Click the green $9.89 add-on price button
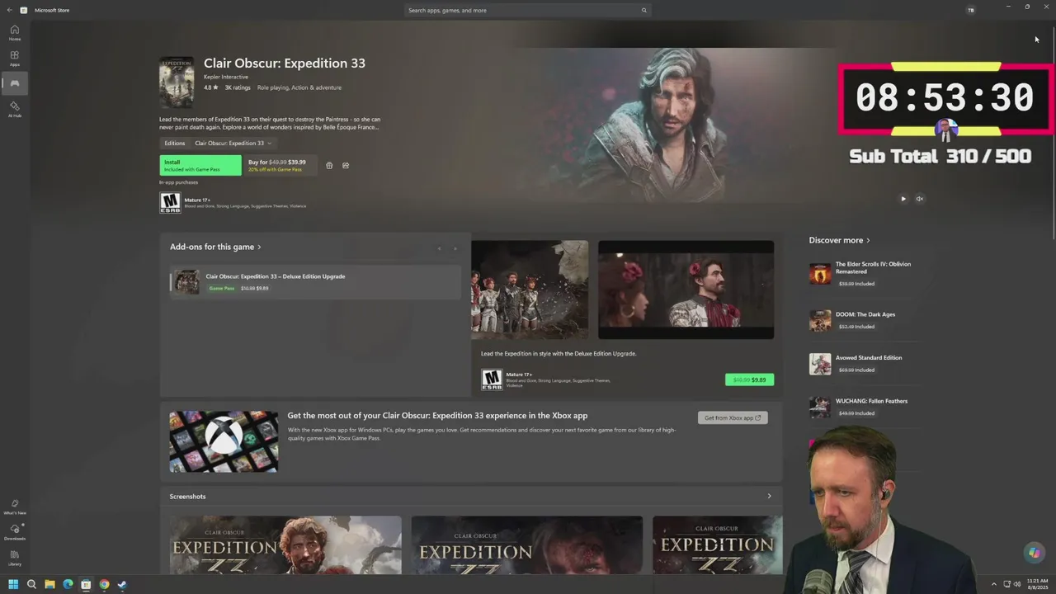The width and height of the screenshot is (1056, 594). (749, 379)
